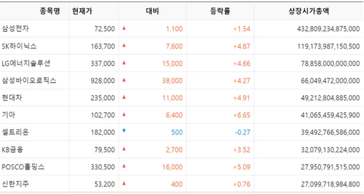Select the current price 330,500
This screenshot has width=364, height=194.
(x=103, y=167)
